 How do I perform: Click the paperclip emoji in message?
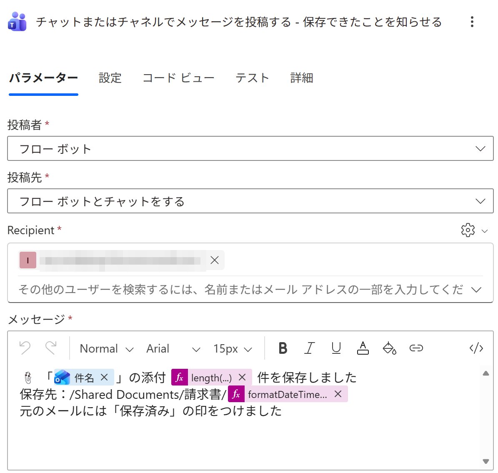28,378
